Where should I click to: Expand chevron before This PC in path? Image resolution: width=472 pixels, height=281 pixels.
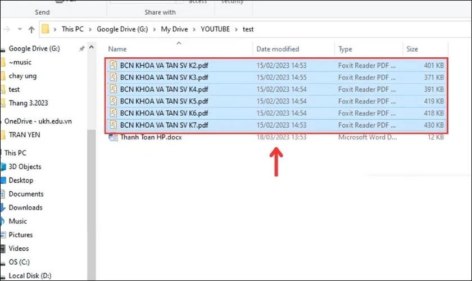click(55, 29)
